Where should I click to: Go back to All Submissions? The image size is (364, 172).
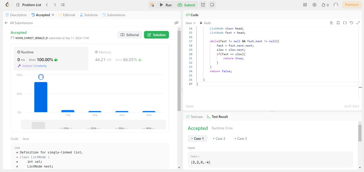(19, 23)
